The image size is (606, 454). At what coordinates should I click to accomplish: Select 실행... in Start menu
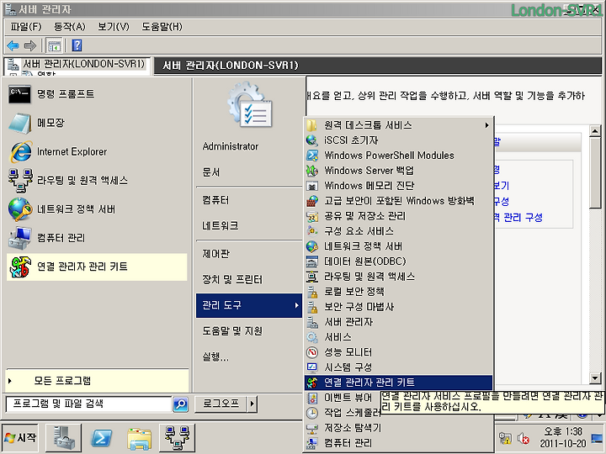[x=249, y=357]
